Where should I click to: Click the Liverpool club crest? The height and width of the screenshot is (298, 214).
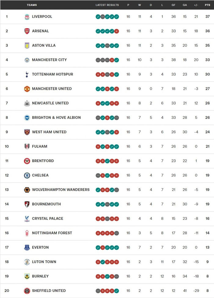pyautogui.click(x=27, y=17)
